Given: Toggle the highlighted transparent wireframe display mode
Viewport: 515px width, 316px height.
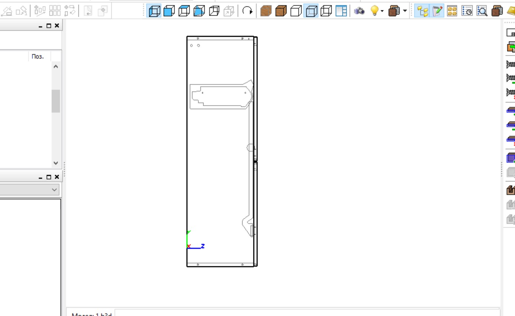Looking at the screenshot, I should [311, 11].
